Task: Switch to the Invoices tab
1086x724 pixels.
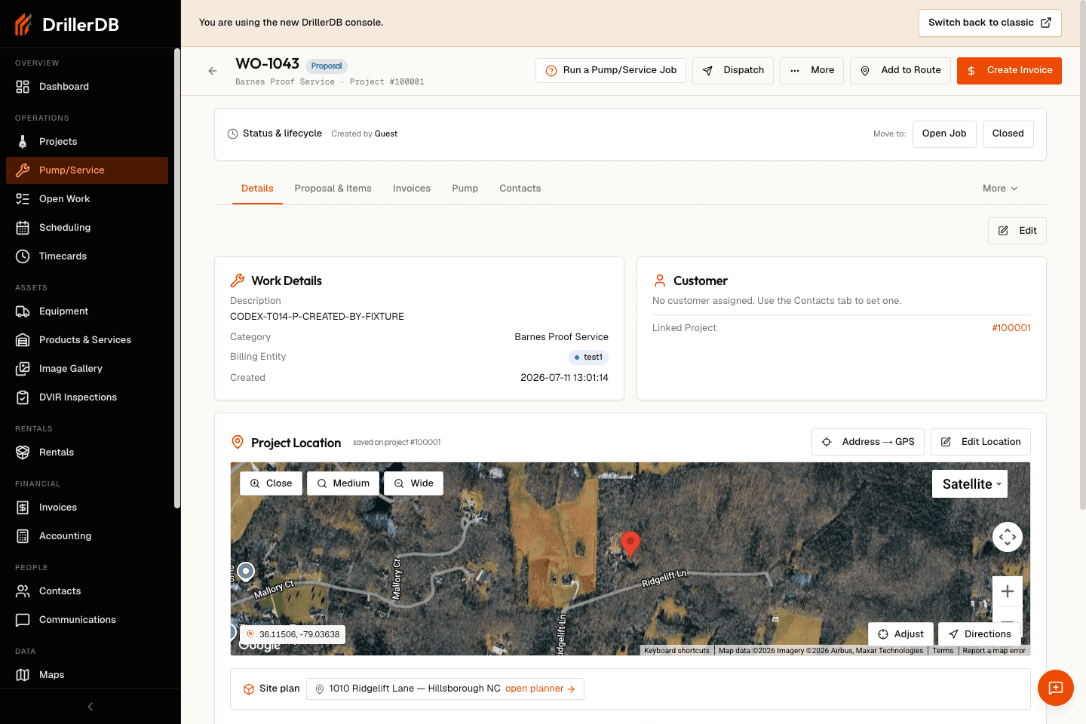Action: (412, 189)
